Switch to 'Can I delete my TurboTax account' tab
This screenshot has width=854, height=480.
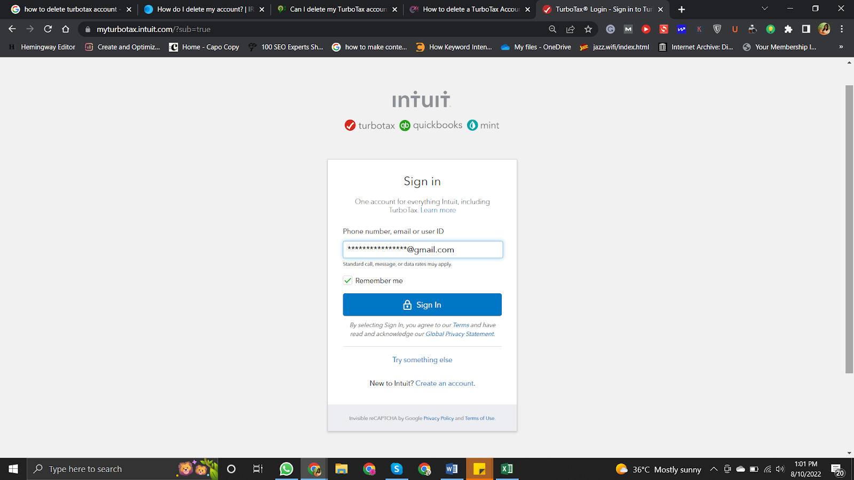pos(336,10)
